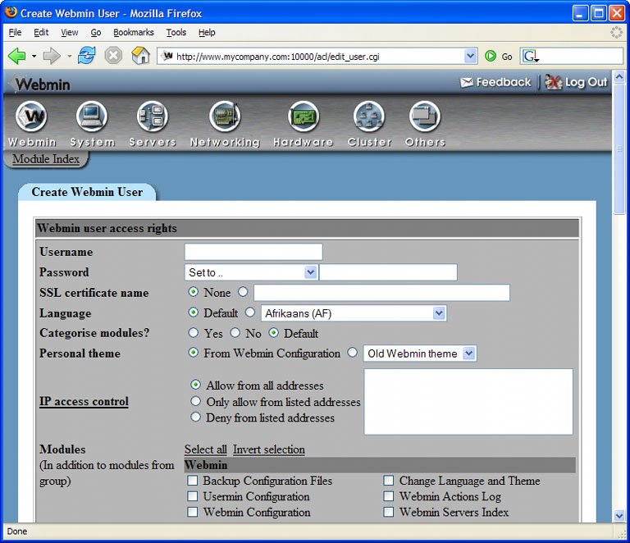Choose 'Yes' for Categorise modules
The image size is (630, 543).
[194, 334]
